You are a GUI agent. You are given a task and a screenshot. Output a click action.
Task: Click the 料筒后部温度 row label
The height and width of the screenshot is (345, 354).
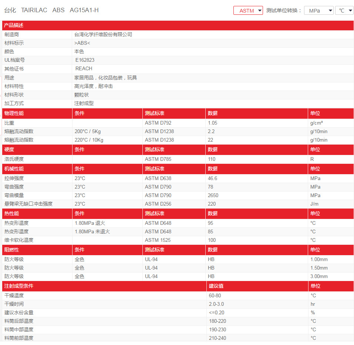click(x=18, y=321)
